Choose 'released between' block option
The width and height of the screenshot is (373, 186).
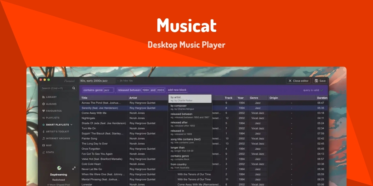pyautogui.click(x=190, y=115)
